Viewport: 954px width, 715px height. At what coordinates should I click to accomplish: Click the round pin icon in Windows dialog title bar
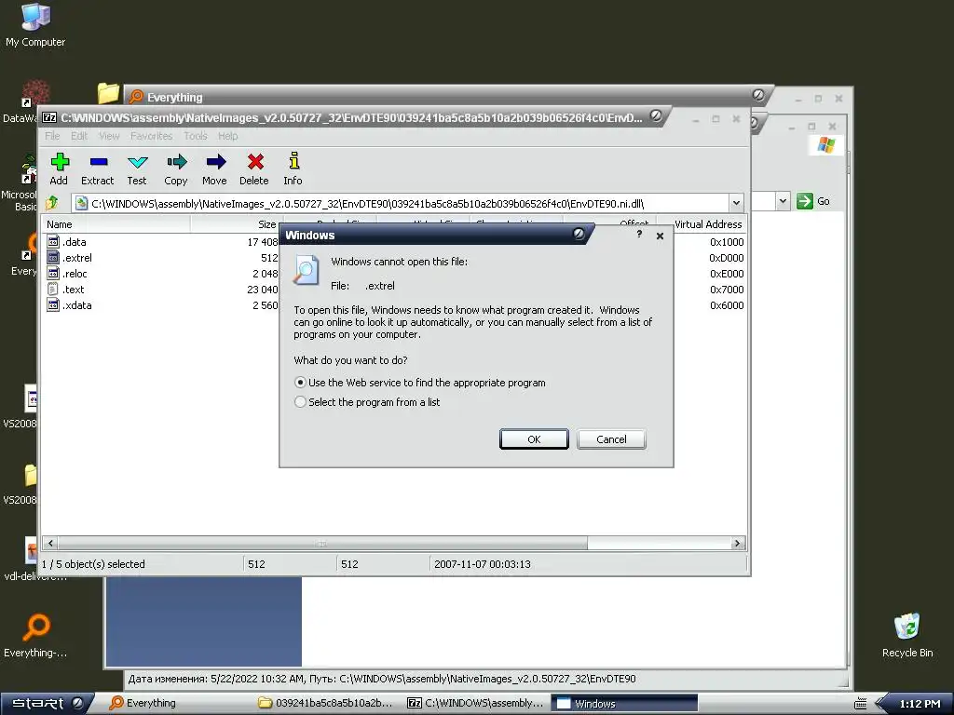(579, 234)
